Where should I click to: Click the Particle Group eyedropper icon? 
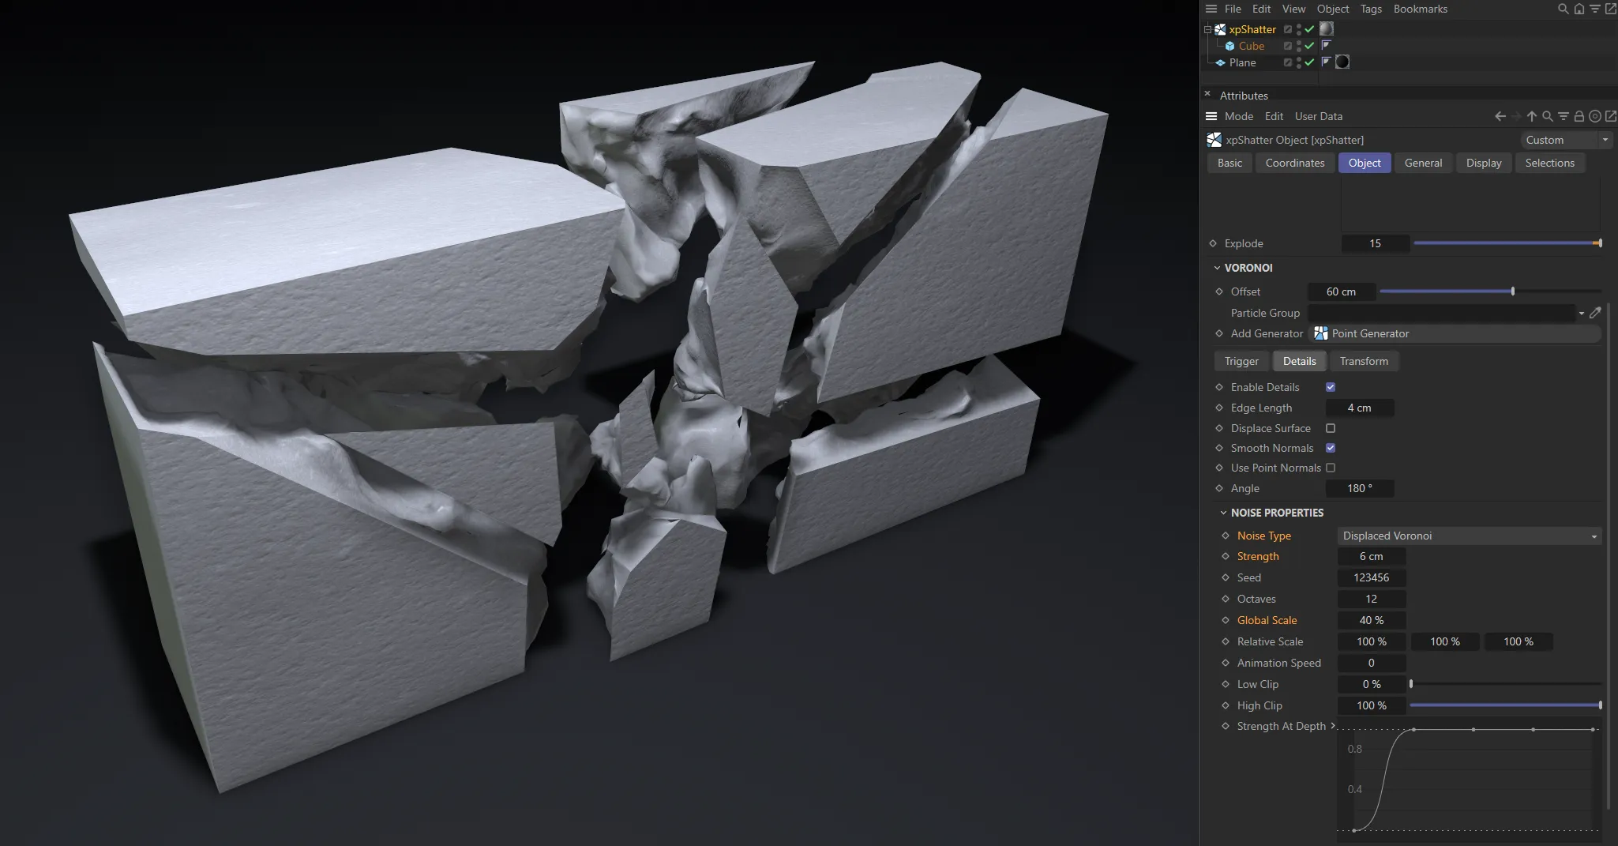pos(1595,313)
